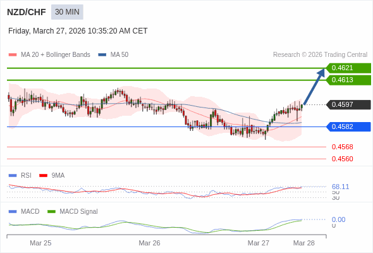The image size is (373, 253).
Task: Click the 0.4568 red support label
Action: pyautogui.click(x=342, y=147)
